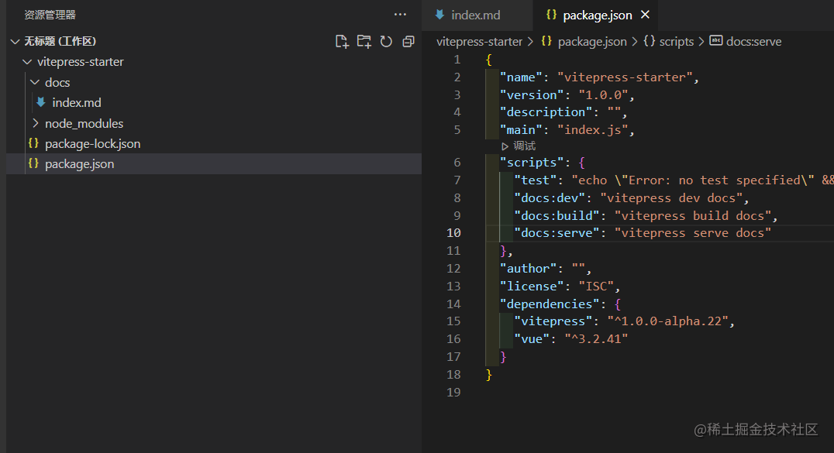Screen dimensions: 834x453
Task: Click the "test" key on line 7
Action: (x=535, y=180)
